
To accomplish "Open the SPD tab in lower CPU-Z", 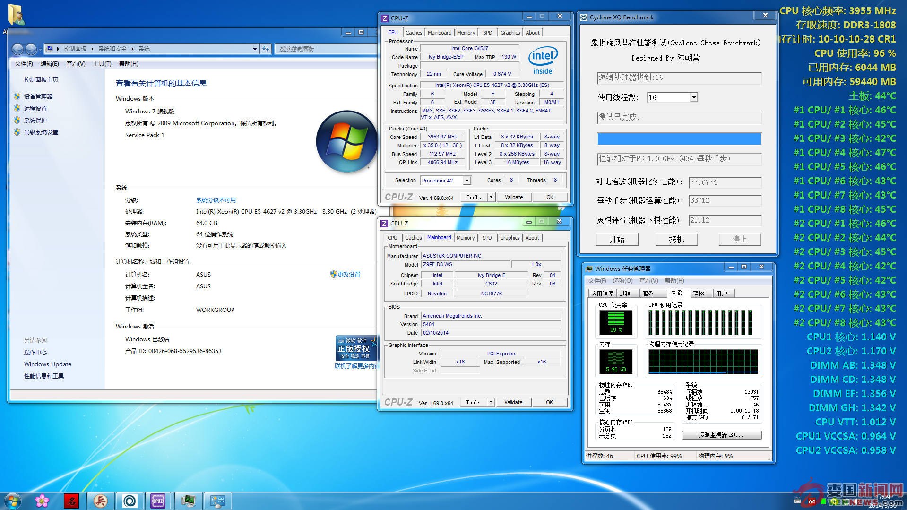I will pyautogui.click(x=487, y=238).
